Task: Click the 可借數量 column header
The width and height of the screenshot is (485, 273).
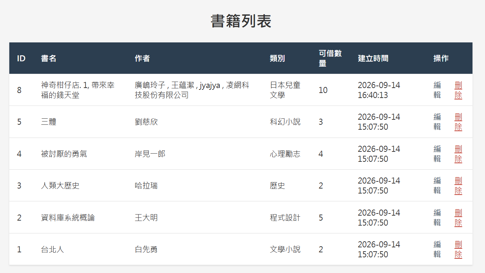Action: [x=330, y=58]
